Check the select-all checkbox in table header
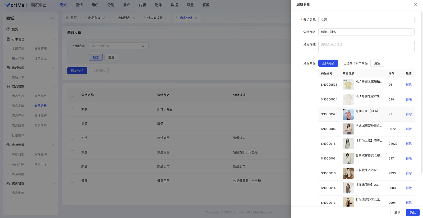 pos(72,95)
